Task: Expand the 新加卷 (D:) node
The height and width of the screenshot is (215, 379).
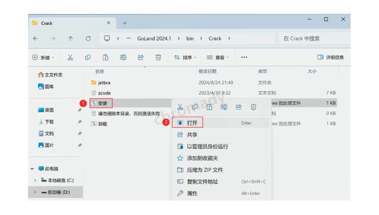Action: pyautogui.click(x=35, y=192)
